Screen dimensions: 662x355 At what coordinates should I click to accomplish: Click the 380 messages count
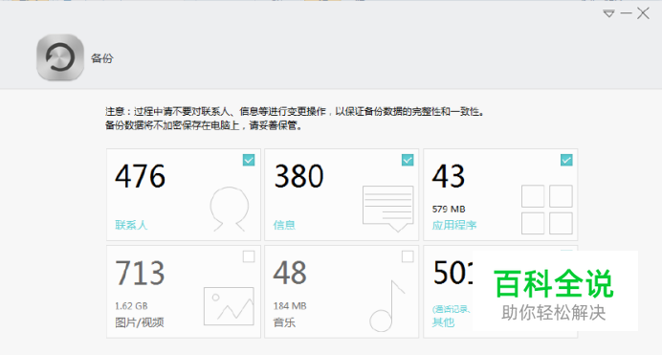coord(298,176)
